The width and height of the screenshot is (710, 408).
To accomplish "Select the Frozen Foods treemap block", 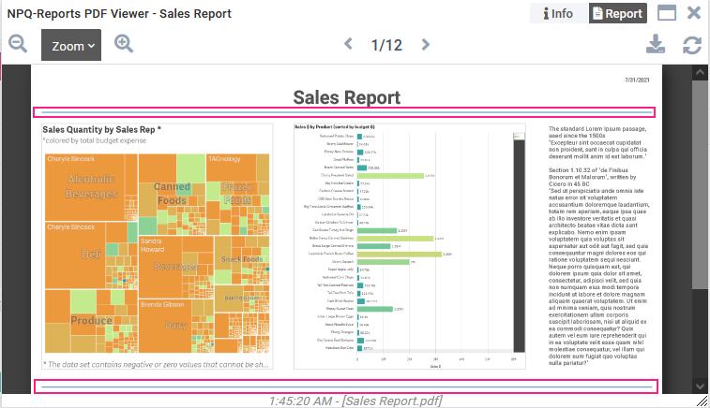I will pyautogui.click(x=237, y=194).
